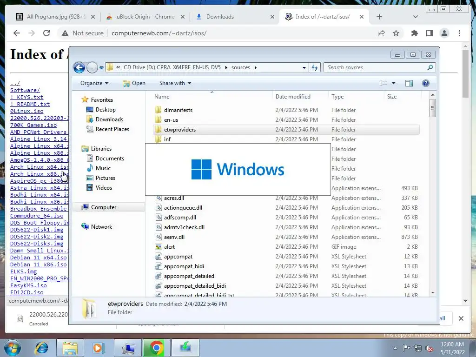Open Explorer recent pages dropdown arrow
476x357 pixels.
(x=101, y=68)
